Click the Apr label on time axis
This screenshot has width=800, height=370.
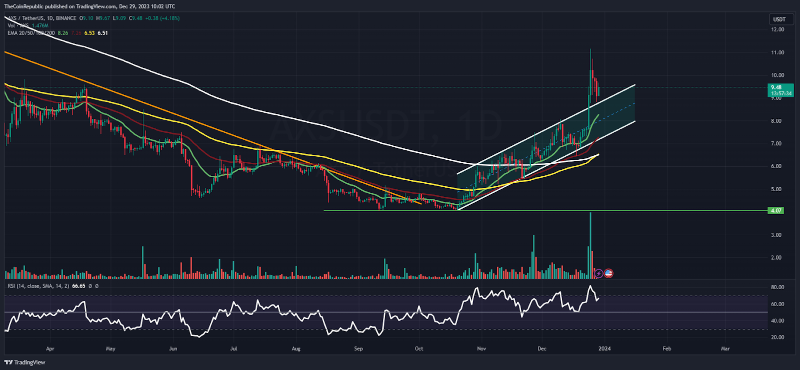(50, 349)
